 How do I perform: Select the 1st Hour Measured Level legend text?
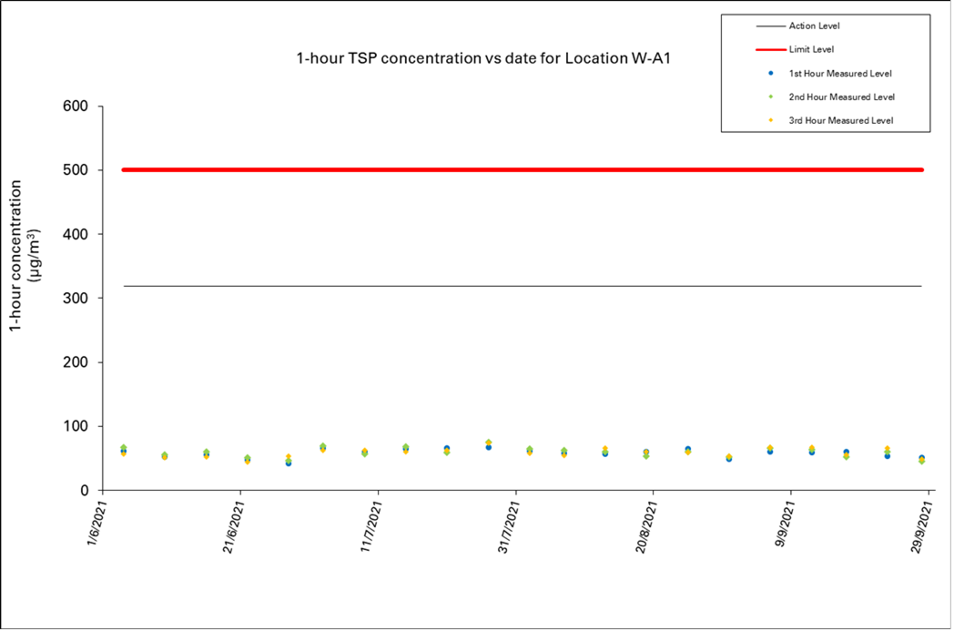point(840,73)
